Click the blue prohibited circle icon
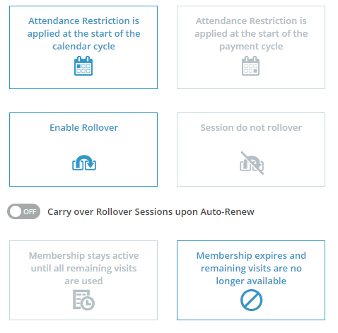Screen dimensions: 338x333 [251, 300]
